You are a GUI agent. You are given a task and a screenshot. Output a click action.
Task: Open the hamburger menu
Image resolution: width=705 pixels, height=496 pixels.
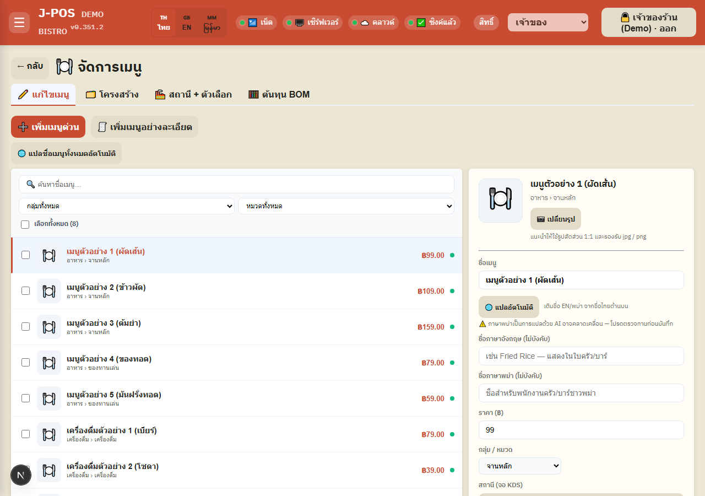pos(19,23)
